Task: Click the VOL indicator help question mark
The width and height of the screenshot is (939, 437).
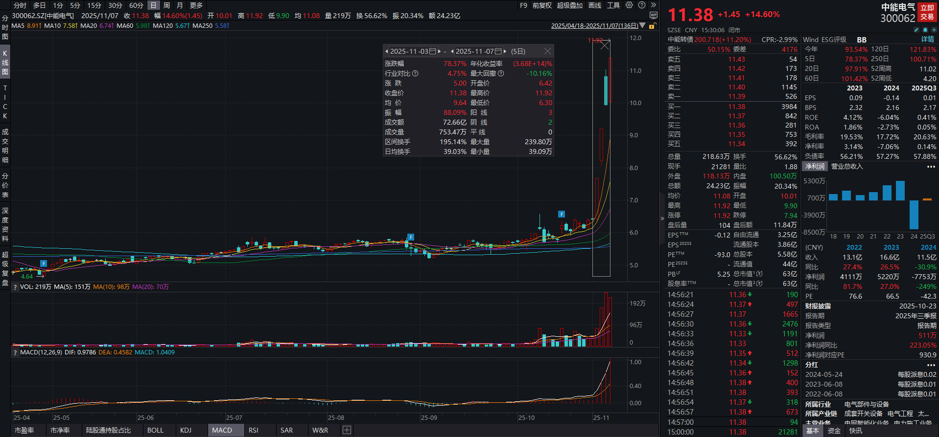Action: (15, 287)
